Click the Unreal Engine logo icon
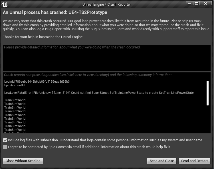 pos(5,5)
